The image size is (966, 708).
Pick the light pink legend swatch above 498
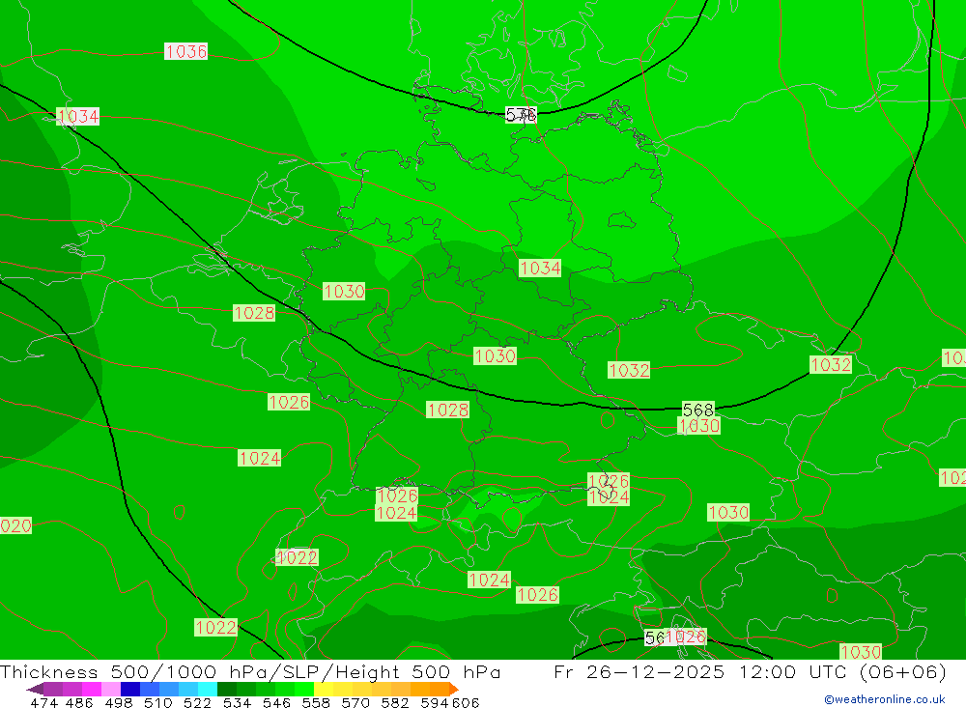click(x=111, y=689)
